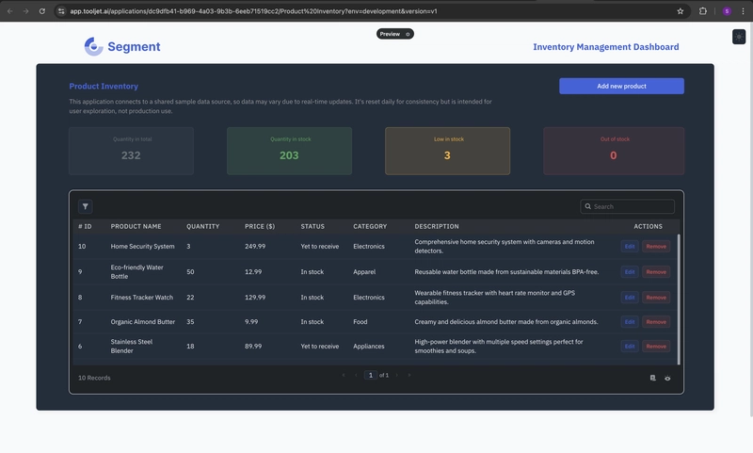The height and width of the screenshot is (453, 753).
Task: Remove the Home Security System row
Action: pyautogui.click(x=656, y=247)
